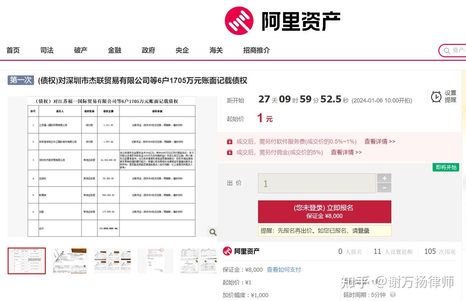The width and height of the screenshot is (466, 301).
Task: Focus the 出价 bid amount field
Action: pos(317,183)
